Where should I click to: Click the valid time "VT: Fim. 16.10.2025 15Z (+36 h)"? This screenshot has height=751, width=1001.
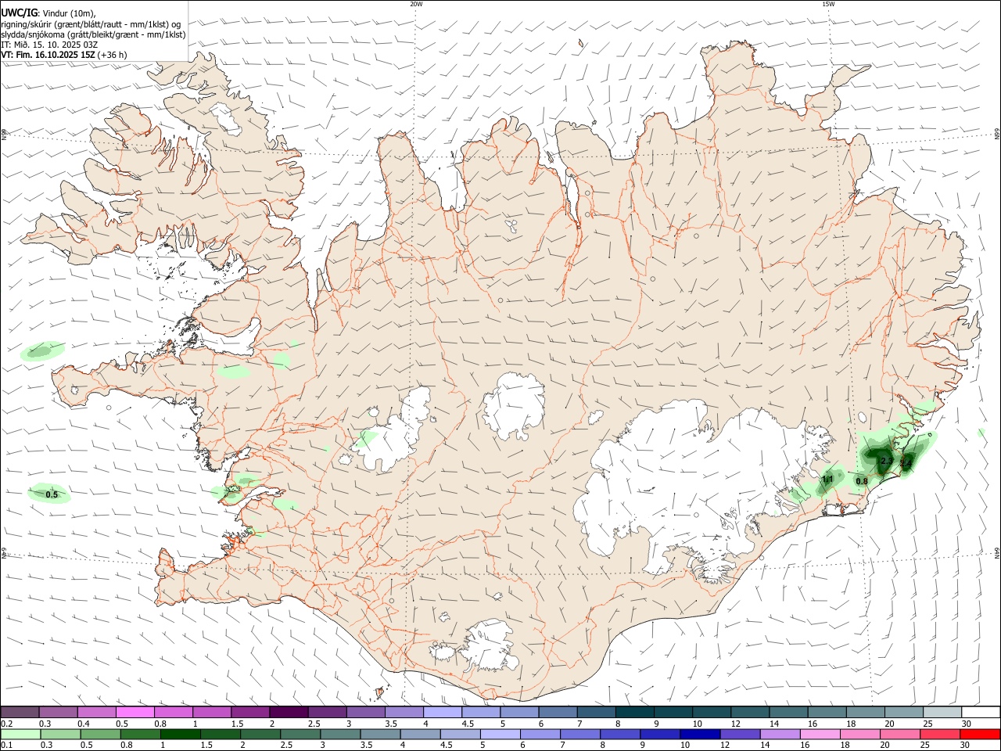pyautogui.click(x=64, y=55)
